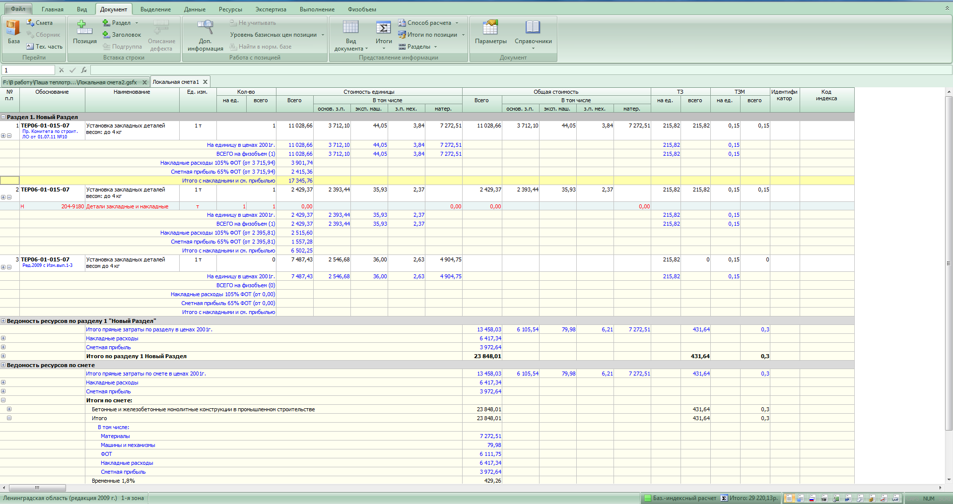Viewport: 953px width, 504px height.
Task: Open Способ расчета dropdown
Action: tap(429, 23)
